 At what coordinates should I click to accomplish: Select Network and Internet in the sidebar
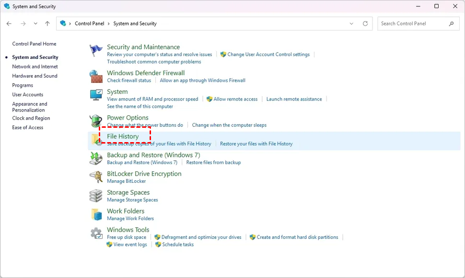click(35, 67)
